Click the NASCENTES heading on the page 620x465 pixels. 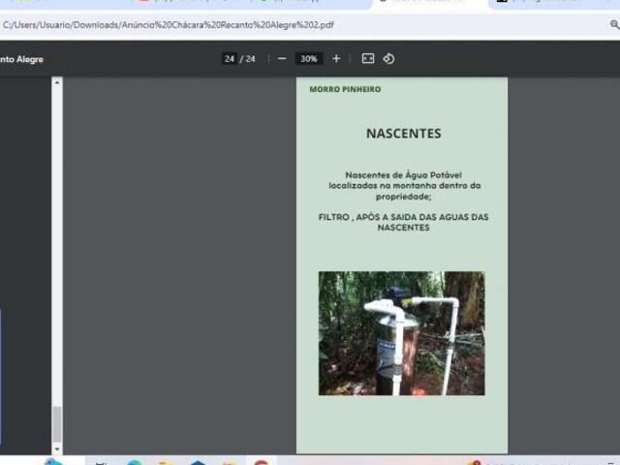tap(403, 134)
